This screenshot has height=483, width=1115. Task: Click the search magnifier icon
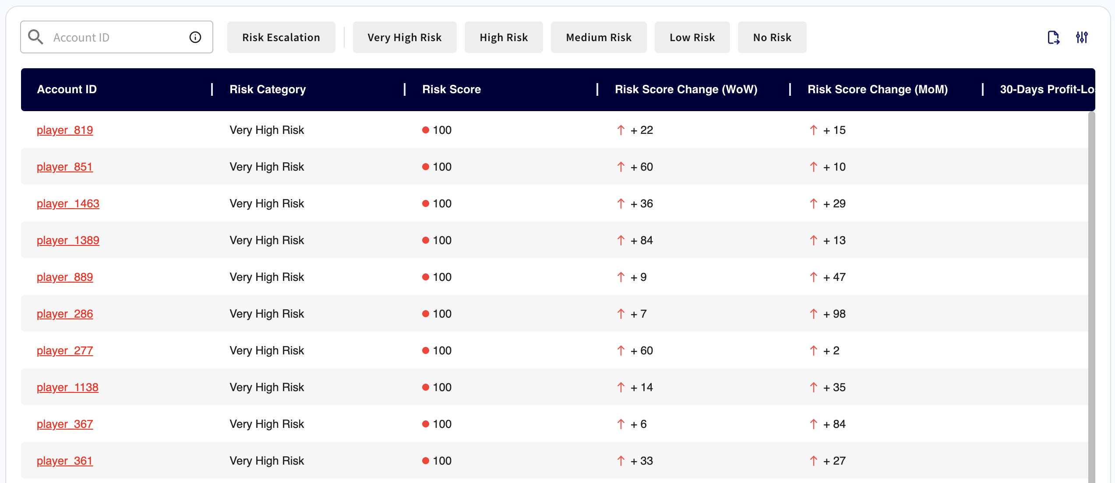pos(35,37)
